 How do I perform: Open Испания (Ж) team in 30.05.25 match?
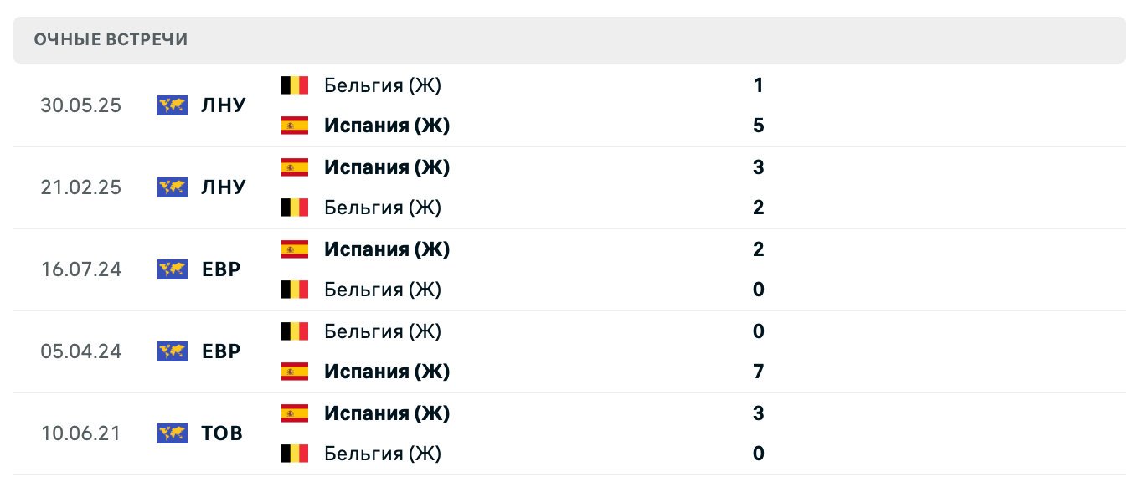coord(387,126)
